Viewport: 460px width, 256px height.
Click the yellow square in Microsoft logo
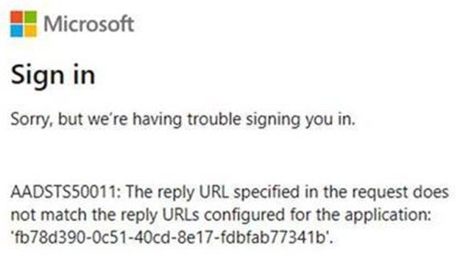coord(30,31)
